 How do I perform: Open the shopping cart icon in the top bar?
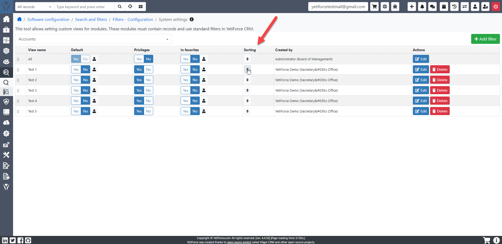374,7
